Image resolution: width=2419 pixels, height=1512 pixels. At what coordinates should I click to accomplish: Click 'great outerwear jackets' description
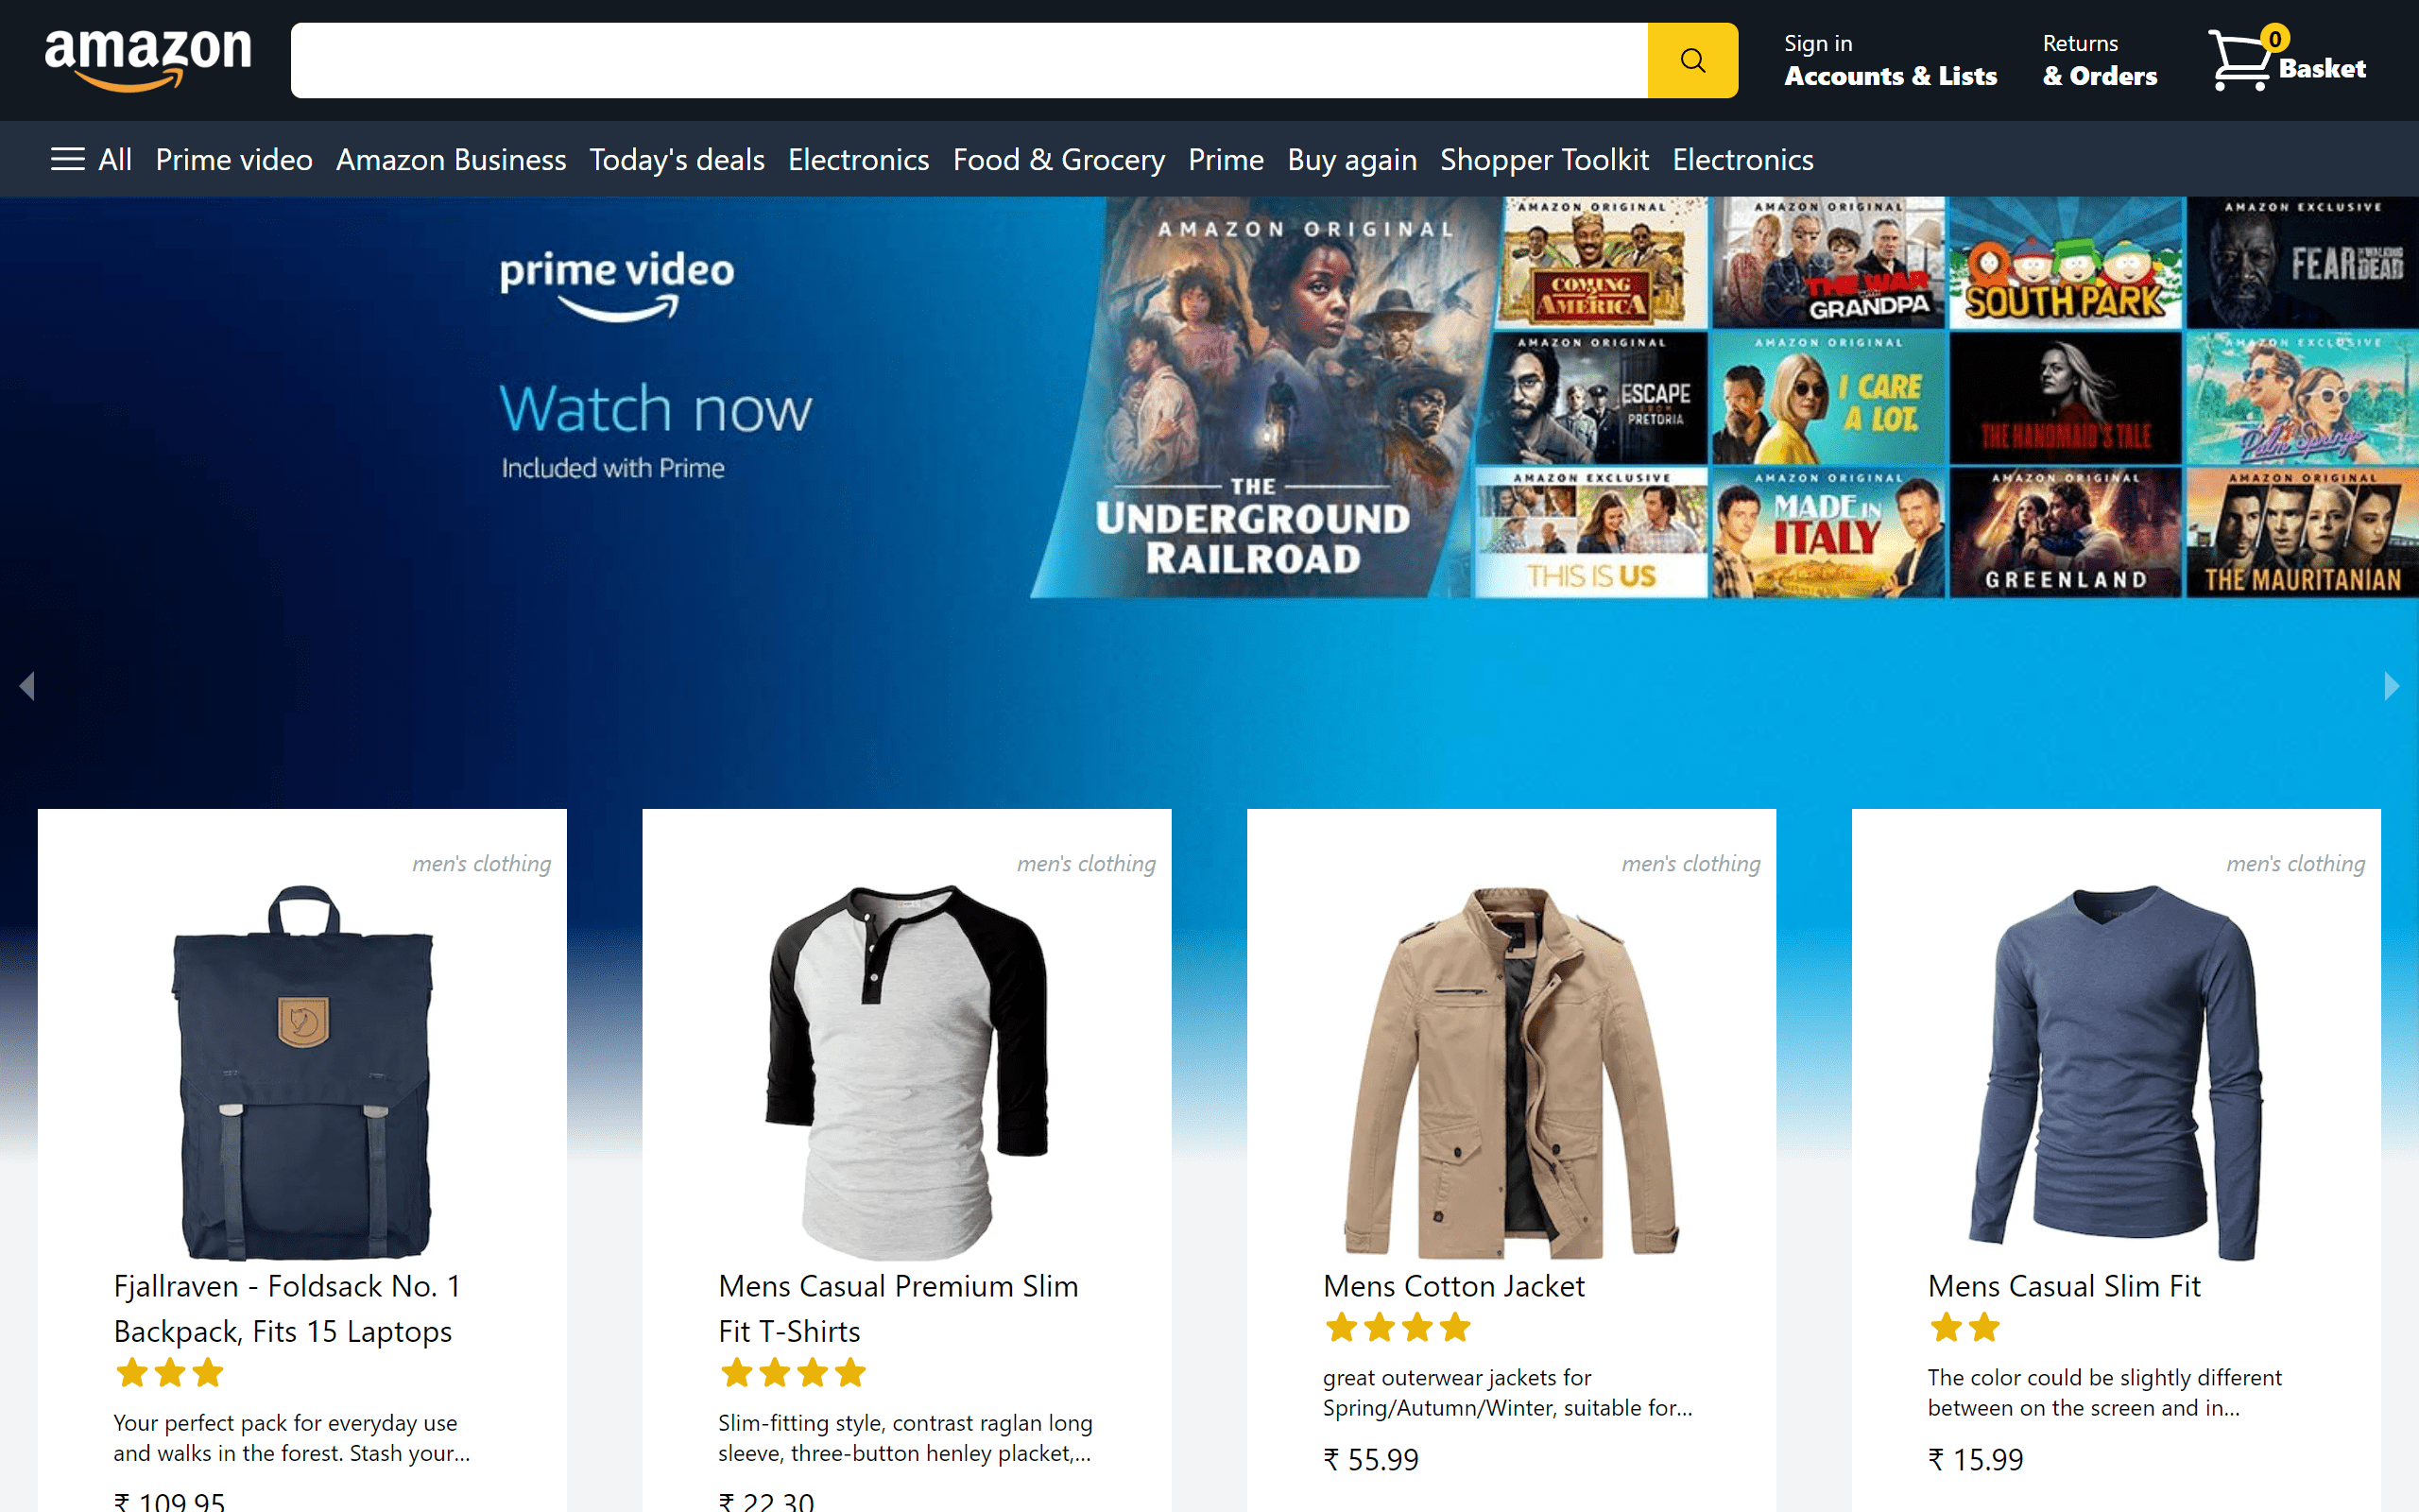tap(1507, 1393)
